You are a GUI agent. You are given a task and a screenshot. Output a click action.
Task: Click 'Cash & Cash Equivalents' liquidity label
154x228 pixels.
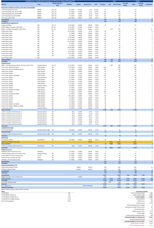pos(138,193)
